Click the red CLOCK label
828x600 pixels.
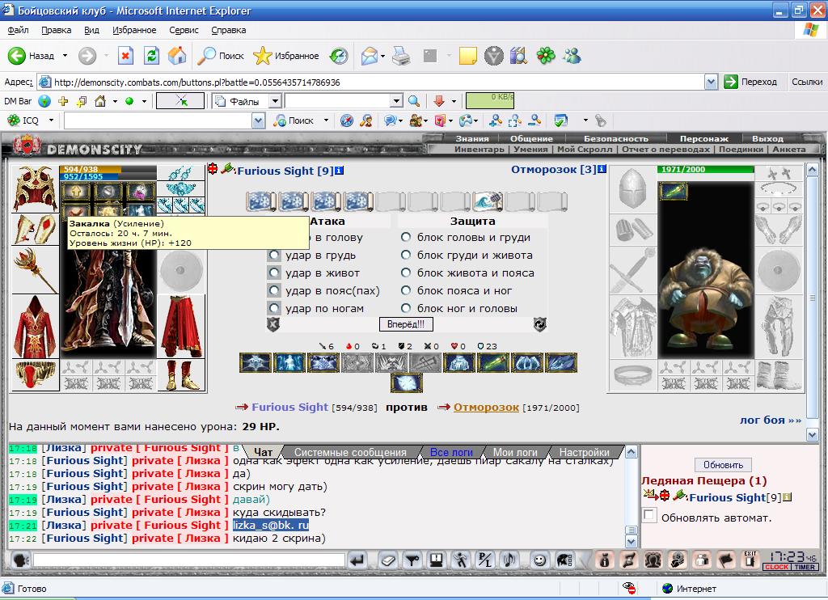click(777, 567)
